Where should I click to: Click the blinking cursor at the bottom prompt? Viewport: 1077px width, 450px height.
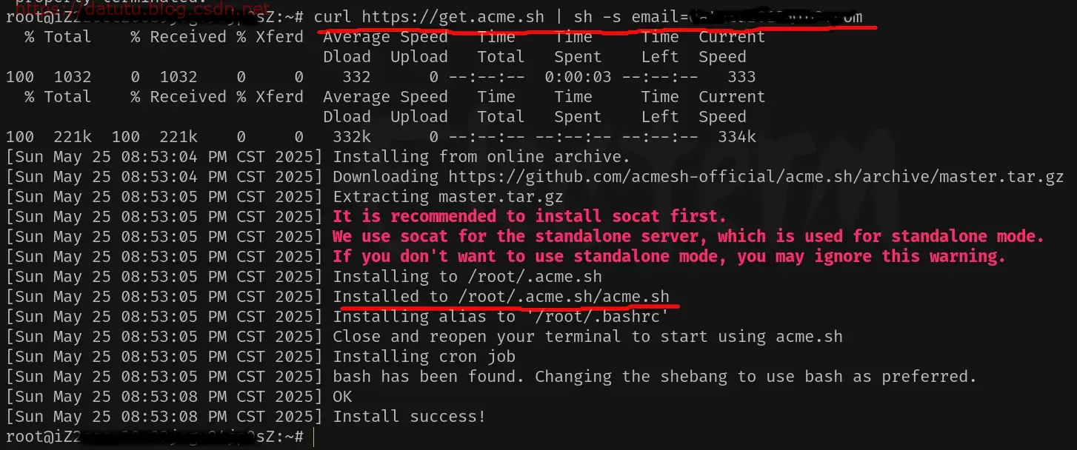point(313,437)
